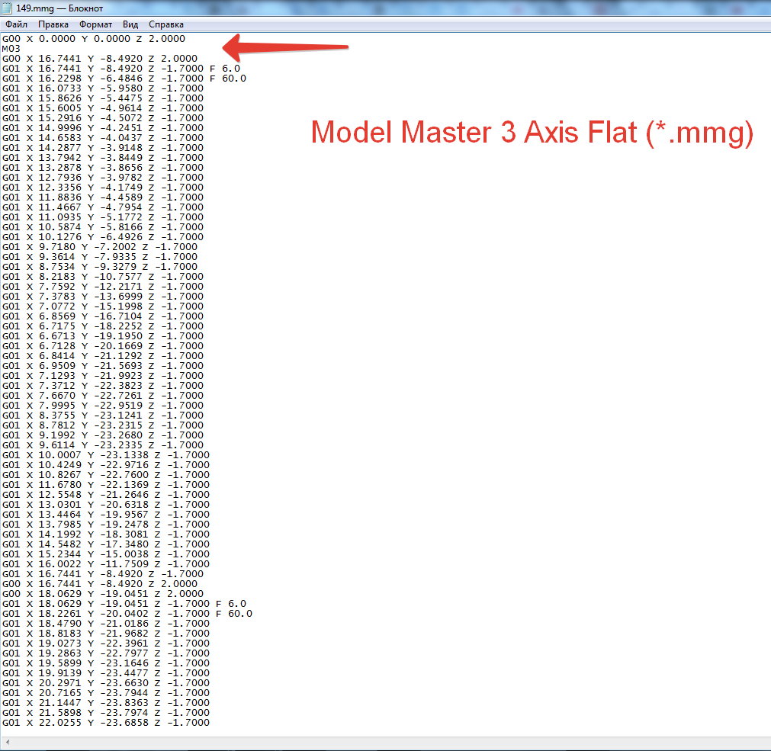Click line 'G01 X 14.2877 Y -3.9148'
771x751 pixels.
pos(103,148)
